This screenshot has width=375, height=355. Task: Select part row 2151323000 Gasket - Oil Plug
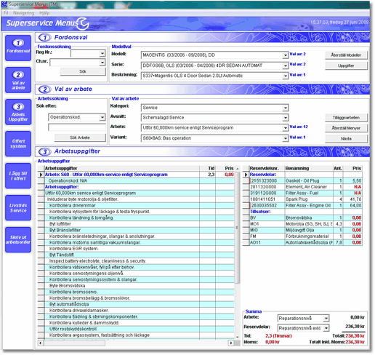[302, 181]
